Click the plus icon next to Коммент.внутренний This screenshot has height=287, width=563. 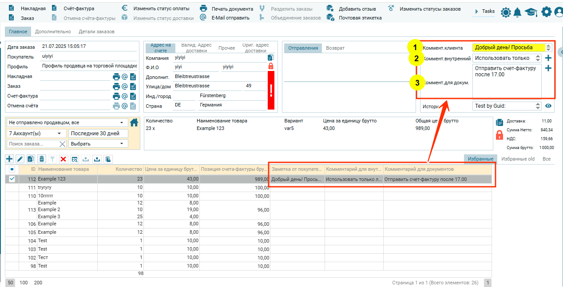pos(548,58)
